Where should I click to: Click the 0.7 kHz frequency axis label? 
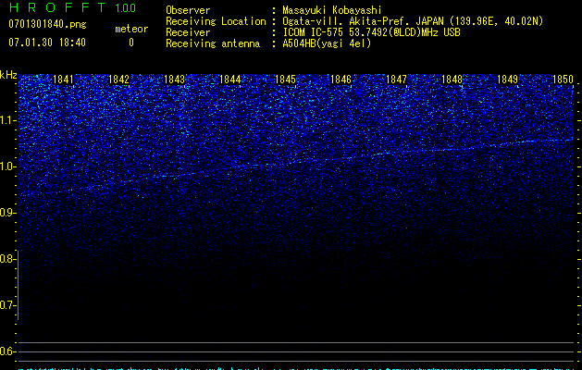6,305
